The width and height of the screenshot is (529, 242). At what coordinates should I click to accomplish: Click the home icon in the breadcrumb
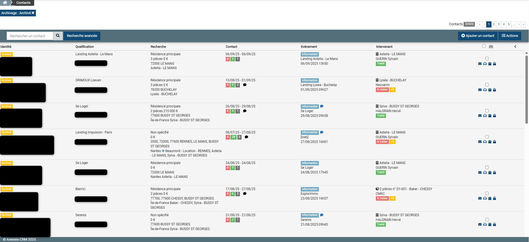point(5,3)
